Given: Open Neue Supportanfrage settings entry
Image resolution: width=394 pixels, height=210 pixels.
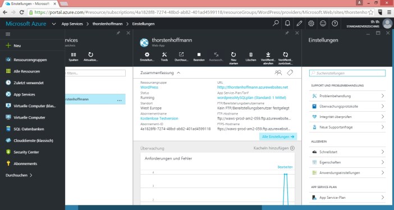Looking at the screenshot, I should point(348,127).
